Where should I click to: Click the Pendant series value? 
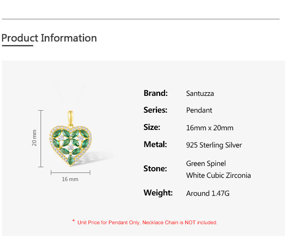coord(199,110)
